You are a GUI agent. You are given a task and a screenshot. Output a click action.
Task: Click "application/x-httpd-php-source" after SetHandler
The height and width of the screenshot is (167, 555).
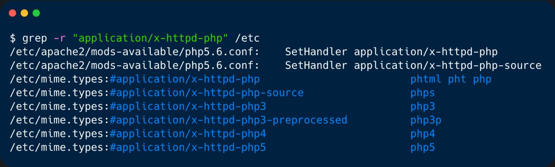pos(448,66)
